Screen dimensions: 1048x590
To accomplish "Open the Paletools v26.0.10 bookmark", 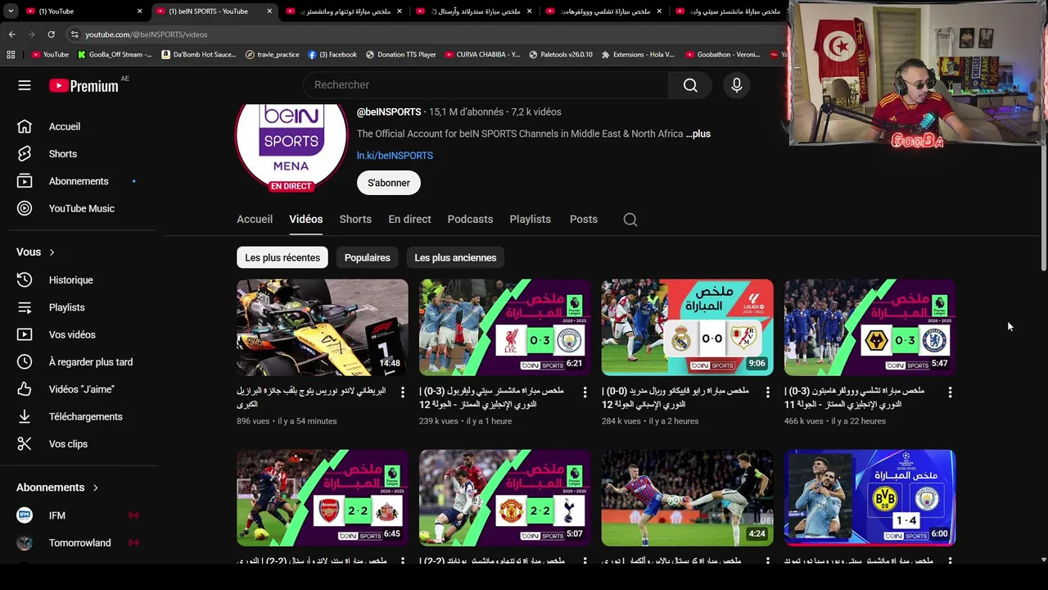I will 561,55.
